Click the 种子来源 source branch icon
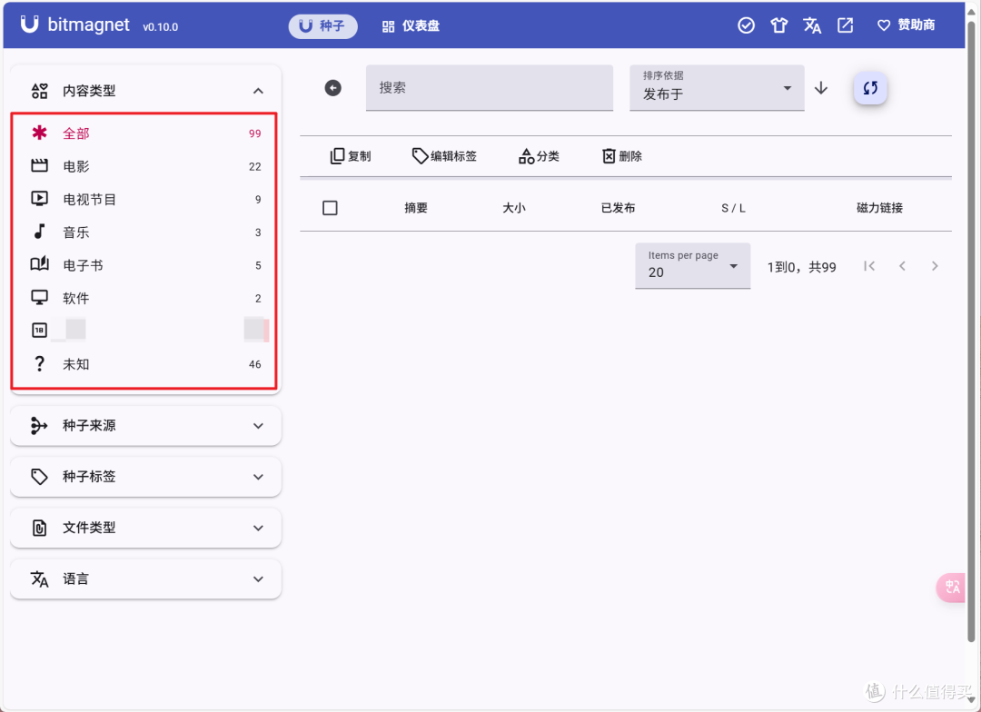This screenshot has height=712, width=981. [x=39, y=426]
